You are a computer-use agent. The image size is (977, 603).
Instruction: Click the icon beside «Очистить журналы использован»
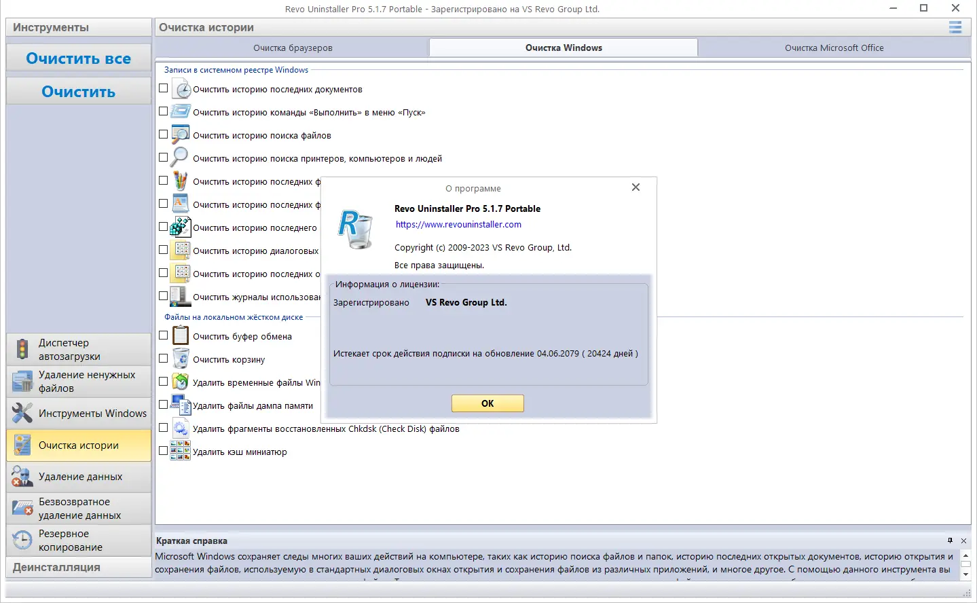(x=181, y=296)
